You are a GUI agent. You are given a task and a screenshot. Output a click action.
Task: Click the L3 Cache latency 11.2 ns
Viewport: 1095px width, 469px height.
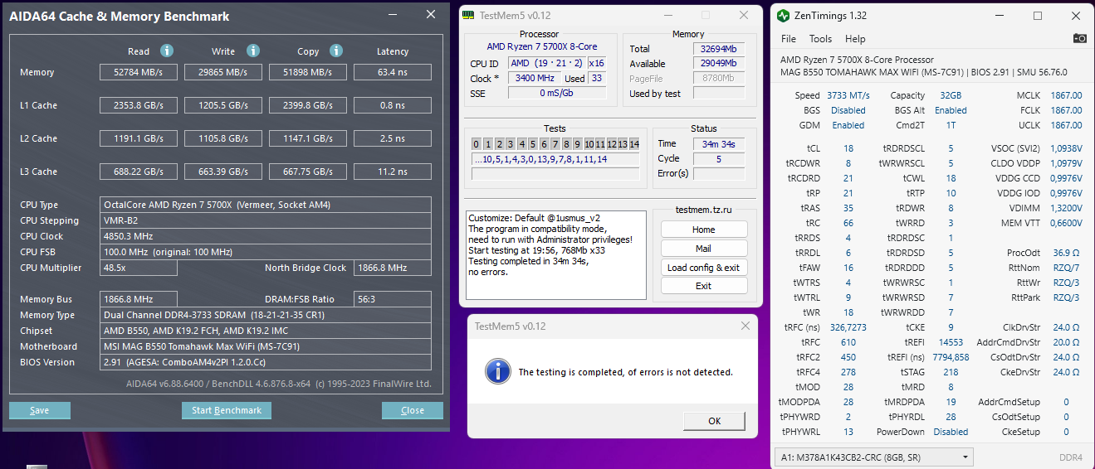[393, 172]
